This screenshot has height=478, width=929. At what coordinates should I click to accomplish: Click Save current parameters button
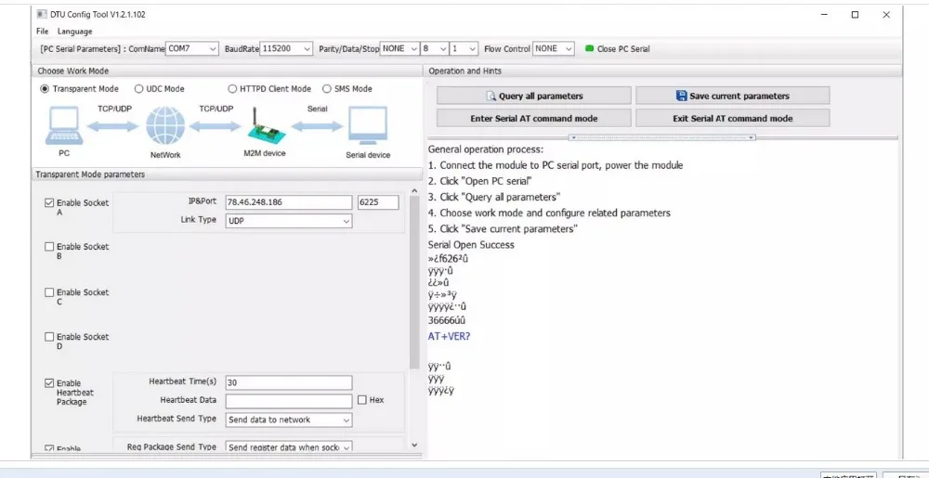[733, 96]
